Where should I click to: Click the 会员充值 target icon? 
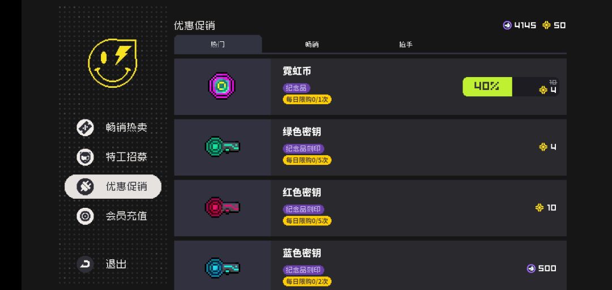click(x=85, y=216)
